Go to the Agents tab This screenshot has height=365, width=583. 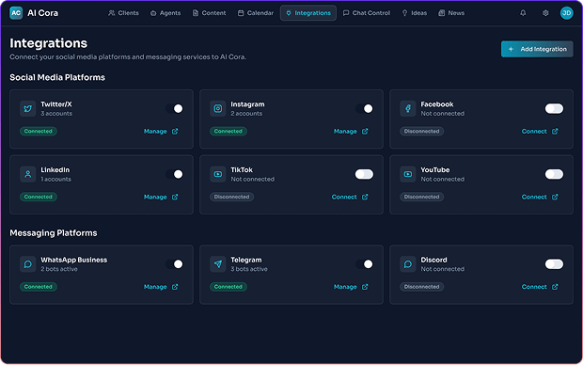(x=165, y=13)
